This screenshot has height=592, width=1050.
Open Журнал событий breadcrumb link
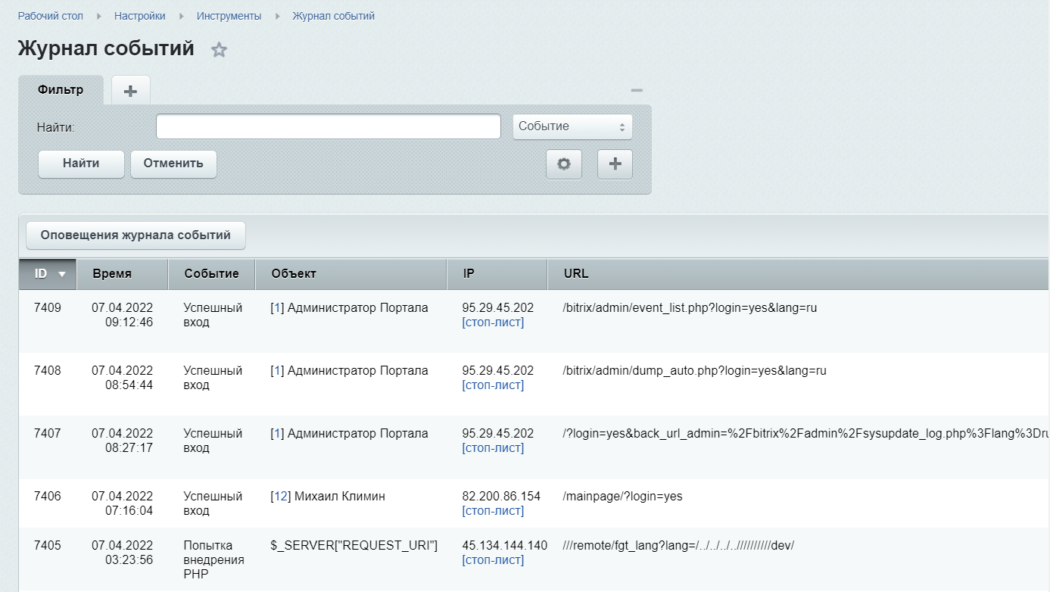334,16
